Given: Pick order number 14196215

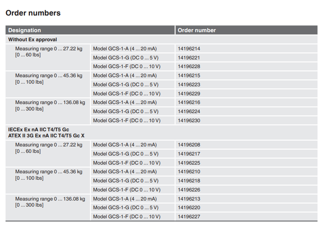Looking at the screenshot, I should click(189, 76).
